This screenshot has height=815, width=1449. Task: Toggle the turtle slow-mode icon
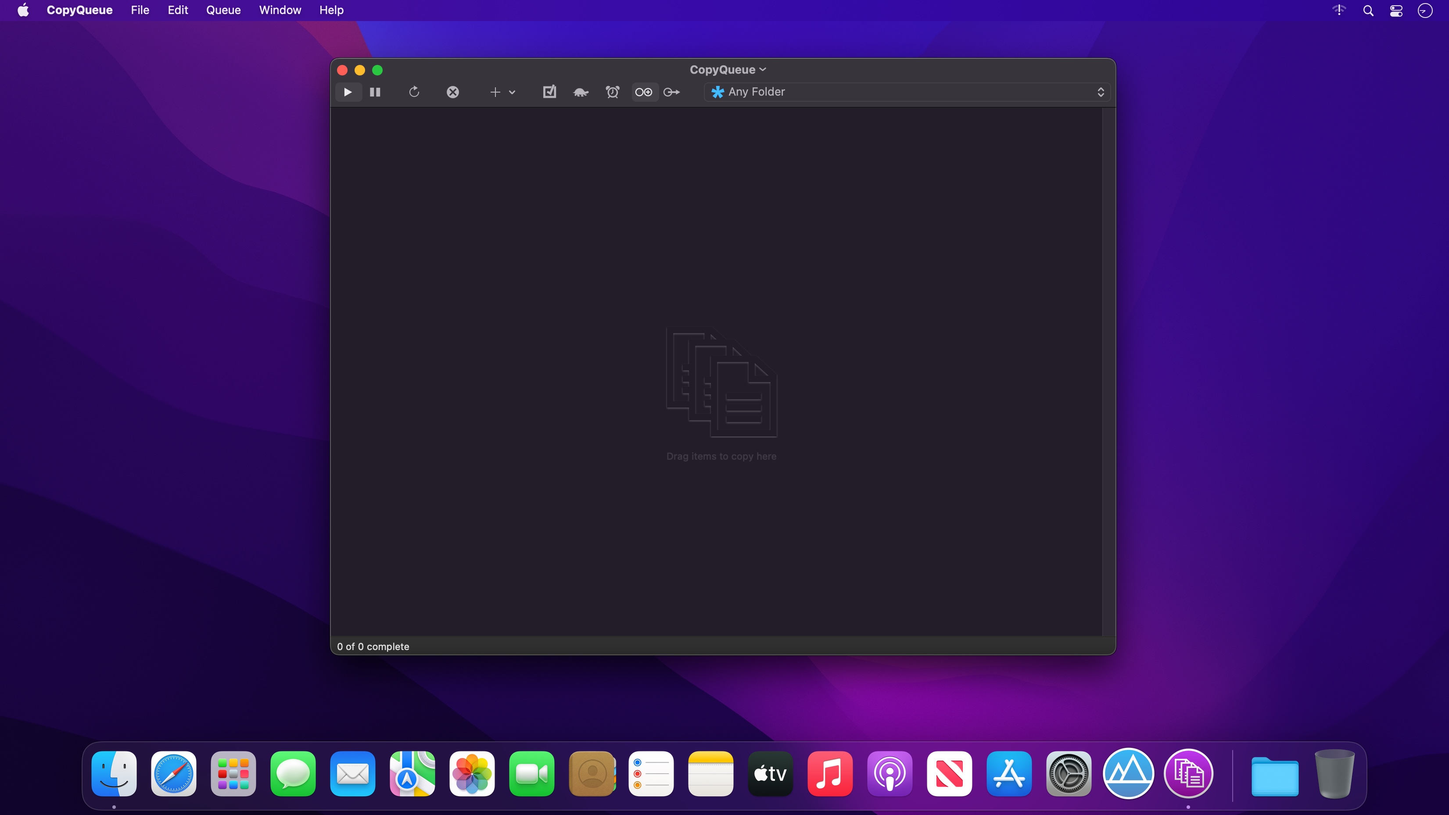pos(581,92)
